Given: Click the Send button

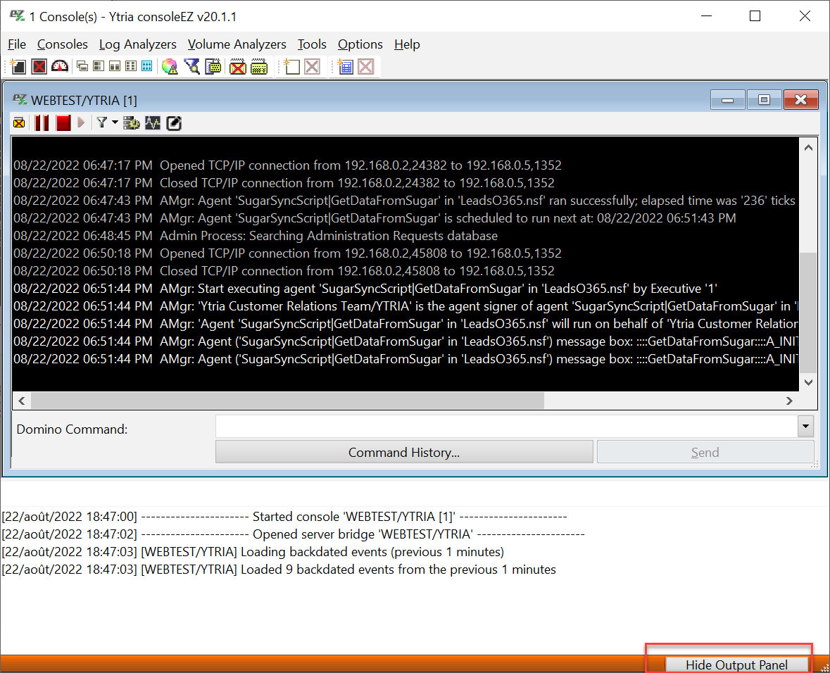Looking at the screenshot, I should point(705,453).
